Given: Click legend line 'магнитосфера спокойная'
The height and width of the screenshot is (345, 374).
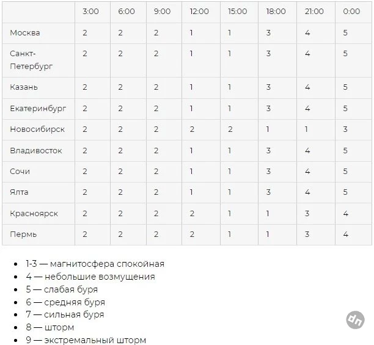Looking at the screenshot, I should tap(108, 264).
